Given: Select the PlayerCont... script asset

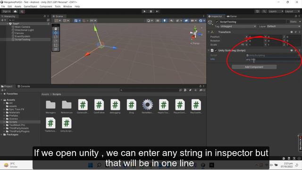Looking at the screenshot, I should point(180,106).
